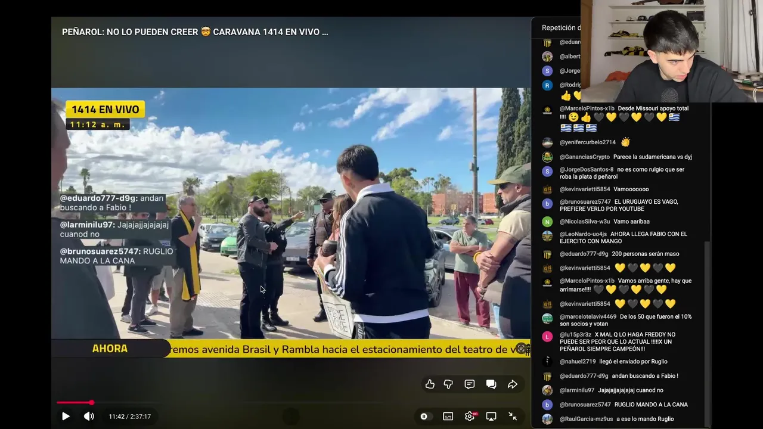Click the @GananciasCrypto username
The width and height of the screenshot is (763, 429).
[585, 157]
